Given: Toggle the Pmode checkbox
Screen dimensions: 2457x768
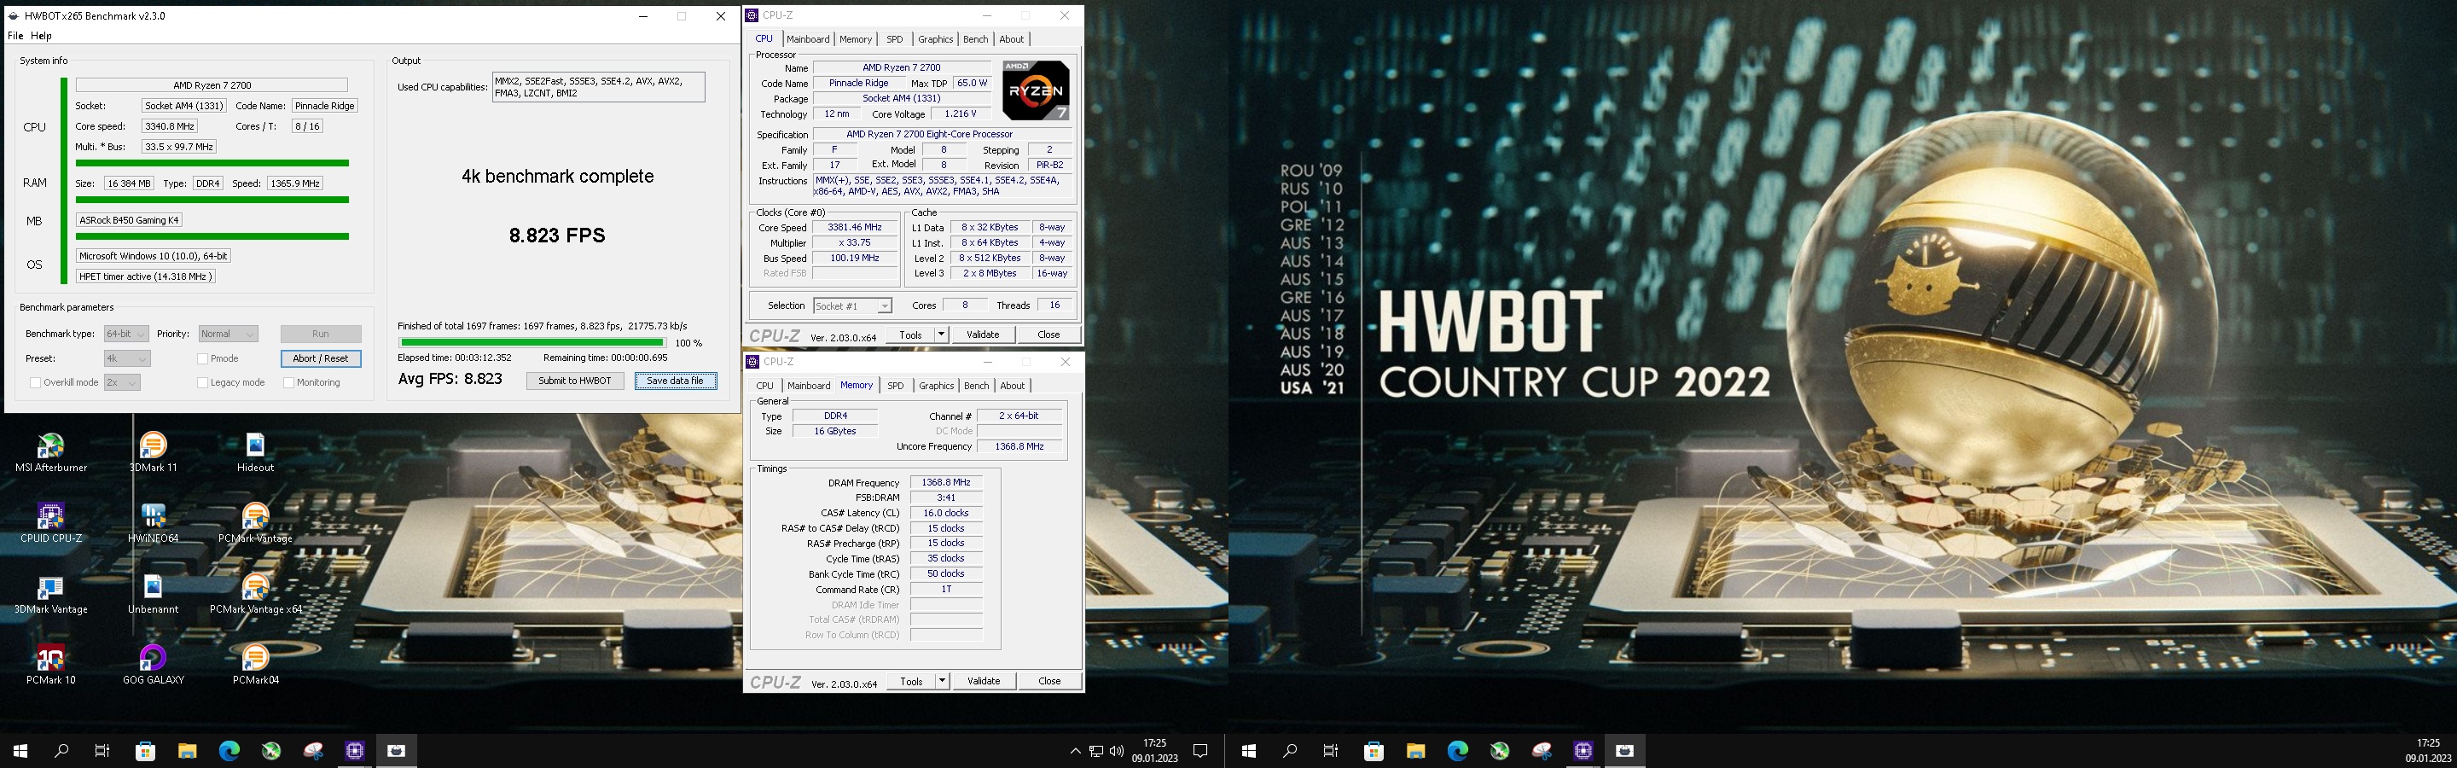Looking at the screenshot, I should coord(202,358).
